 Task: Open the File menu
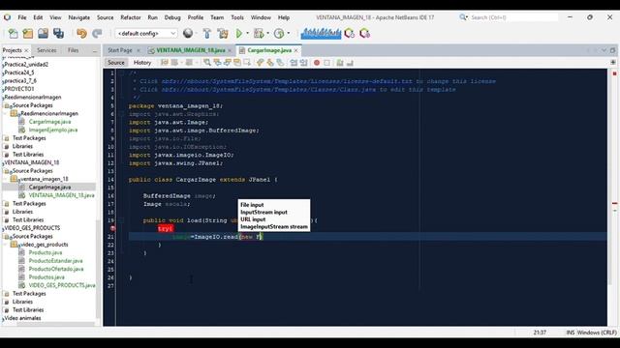(x=22, y=17)
